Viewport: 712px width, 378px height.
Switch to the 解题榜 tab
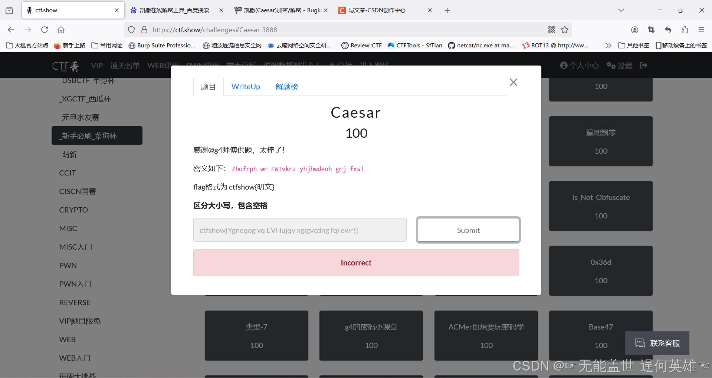[x=286, y=87]
